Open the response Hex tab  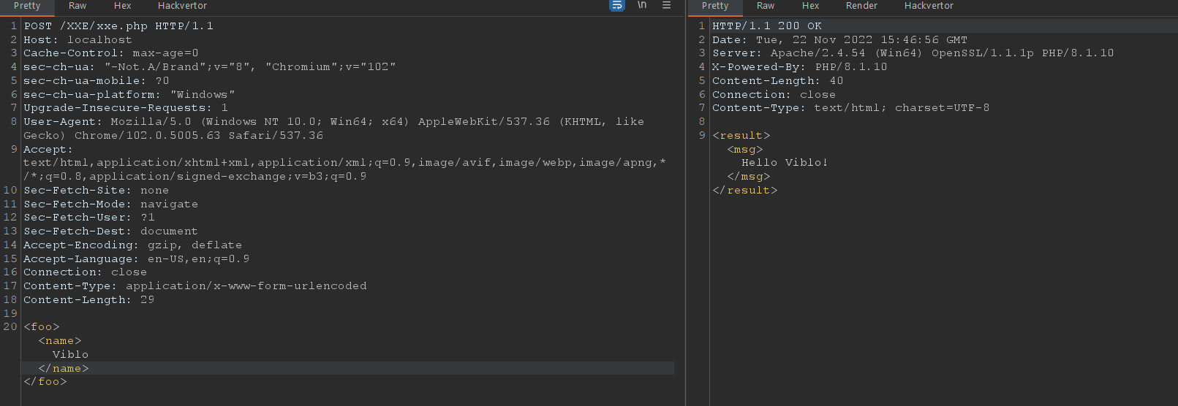click(810, 6)
